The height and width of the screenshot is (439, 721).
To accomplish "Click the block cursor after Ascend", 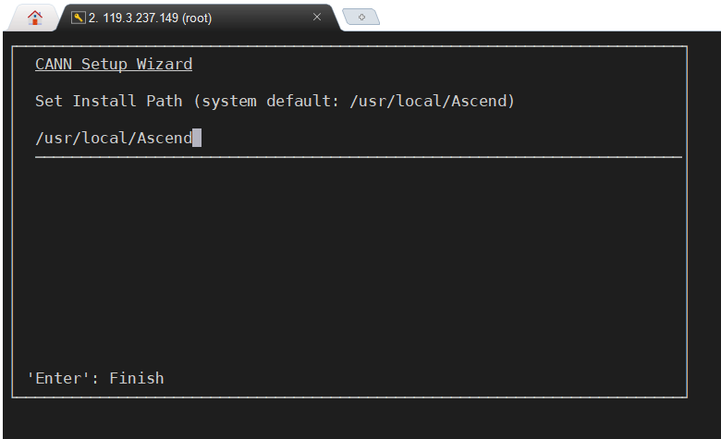I will click(x=197, y=139).
